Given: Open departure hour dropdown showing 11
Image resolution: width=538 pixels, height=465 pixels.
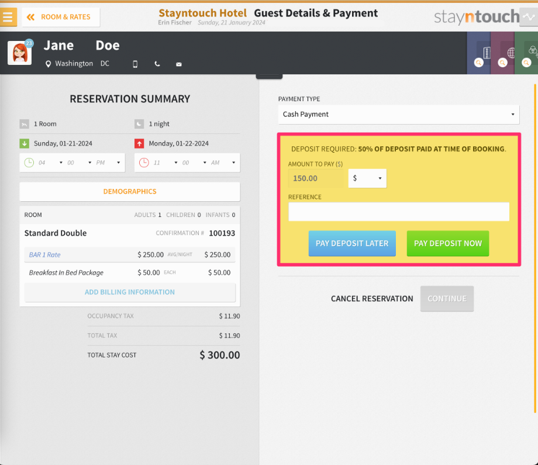Looking at the screenshot, I should [165, 163].
